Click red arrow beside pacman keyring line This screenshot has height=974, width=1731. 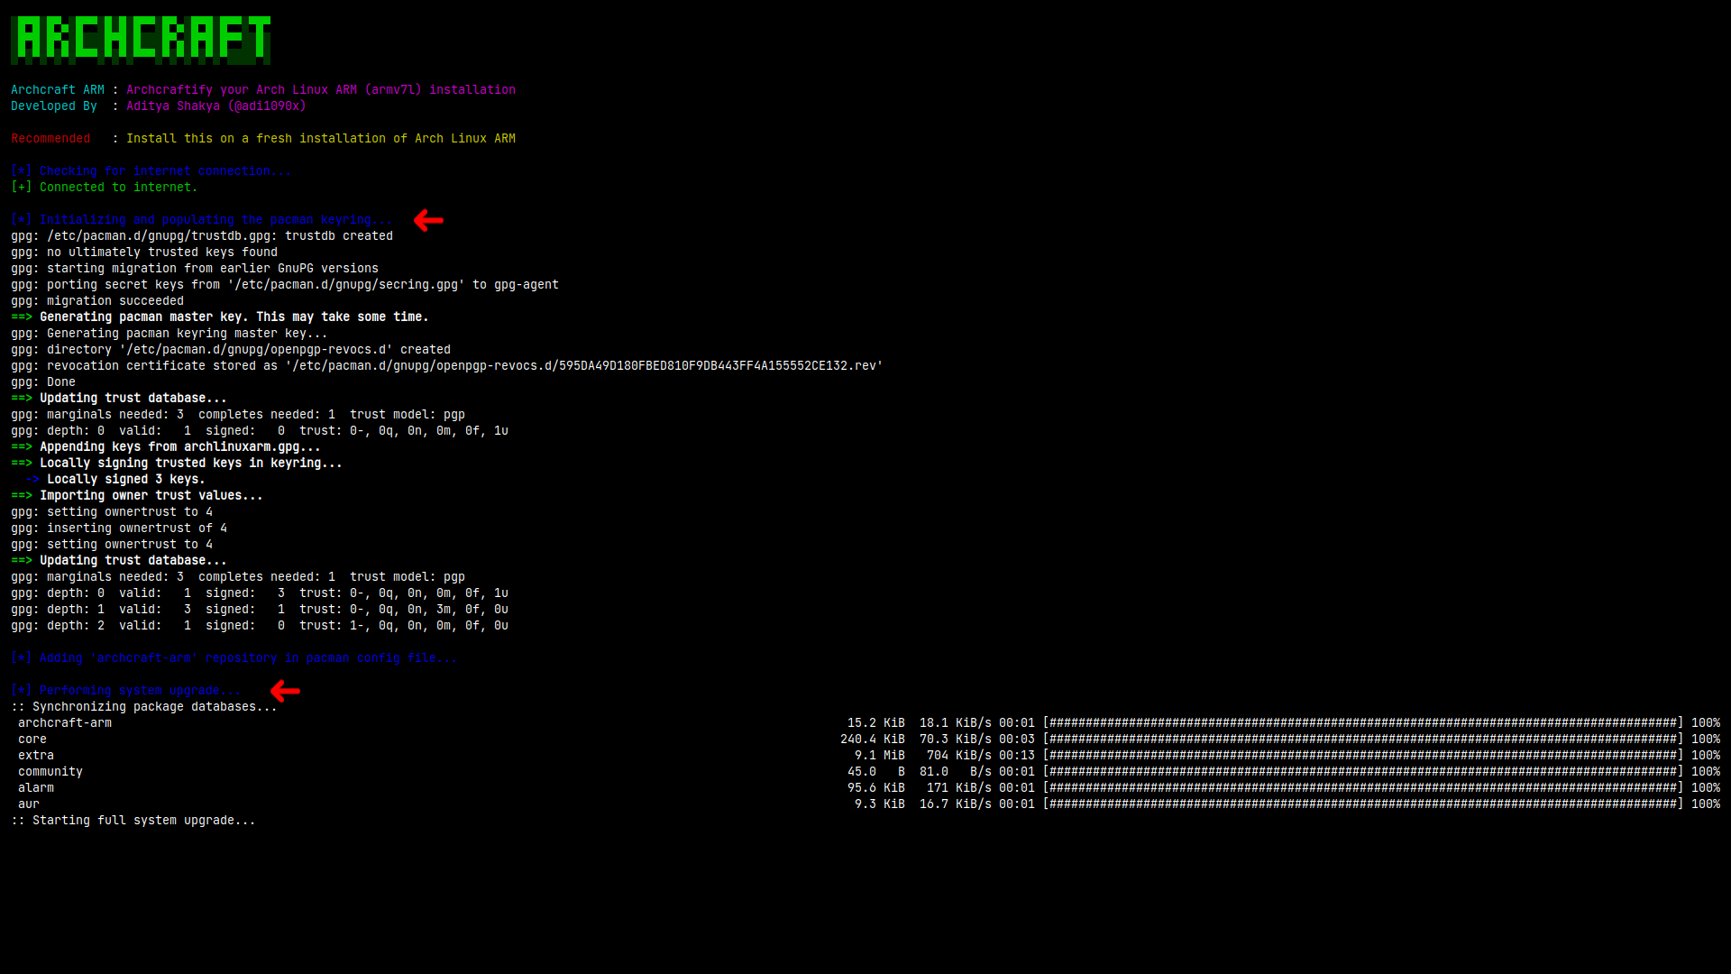428,220
